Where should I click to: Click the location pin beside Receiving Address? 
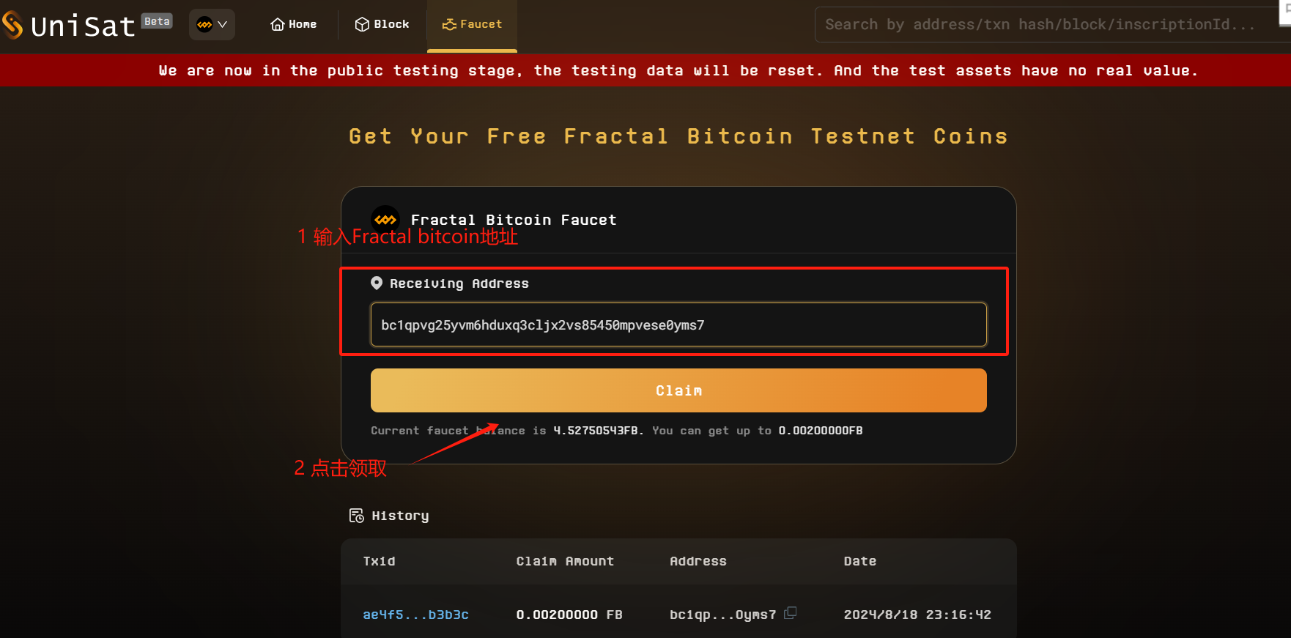coord(377,283)
